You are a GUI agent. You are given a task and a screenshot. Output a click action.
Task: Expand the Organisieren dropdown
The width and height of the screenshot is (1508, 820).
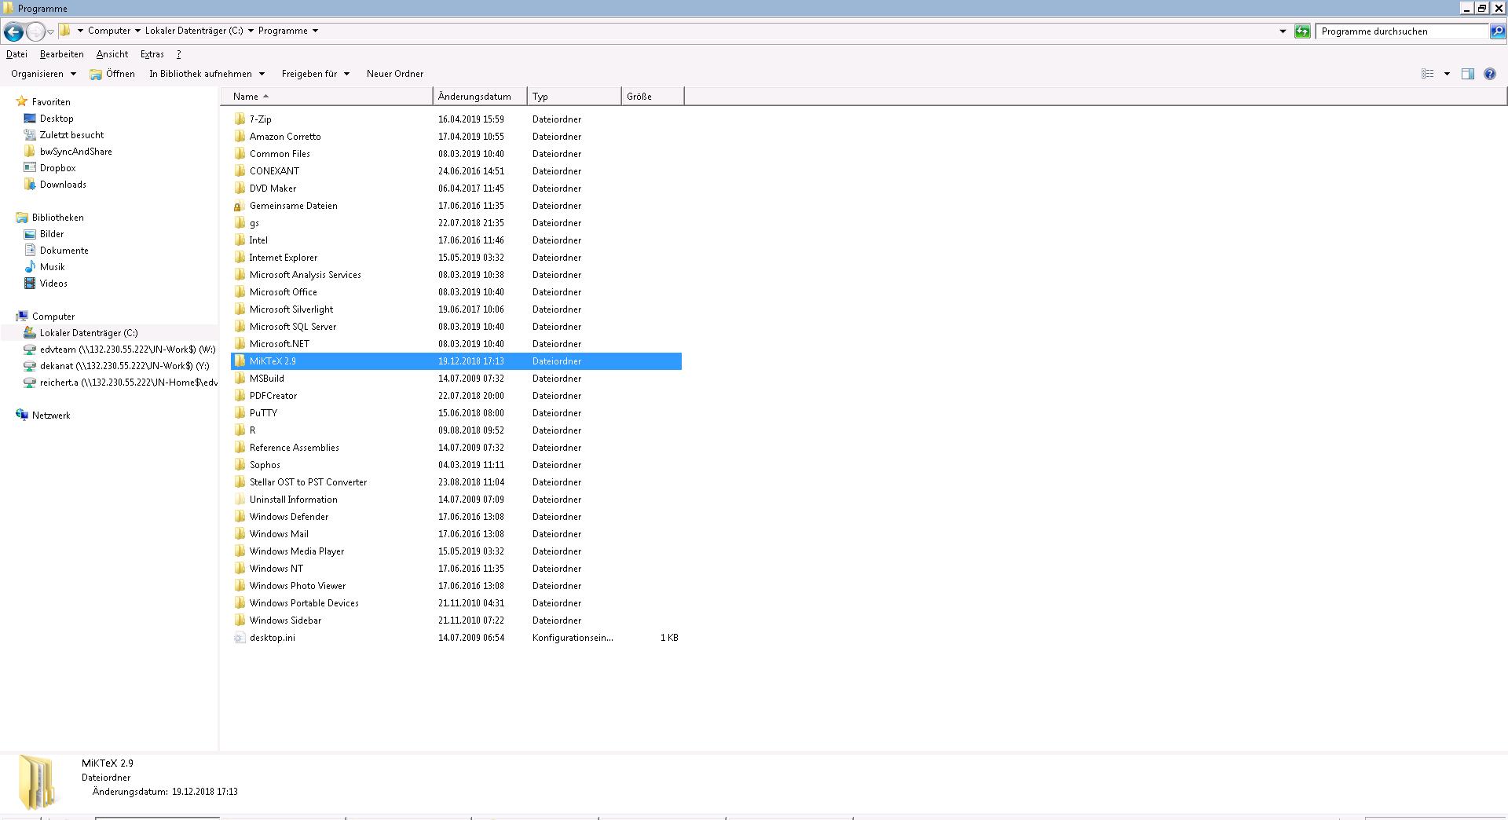43,74
